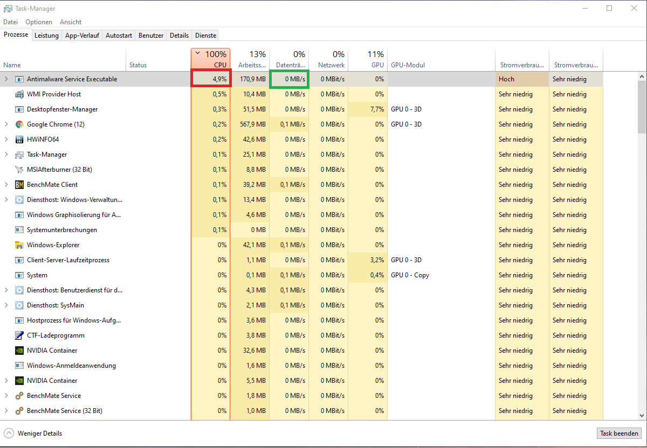The height and width of the screenshot is (448, 647).
Task: Click the CTF-Ladeprogramm pen icon
Action: [19, 335]
